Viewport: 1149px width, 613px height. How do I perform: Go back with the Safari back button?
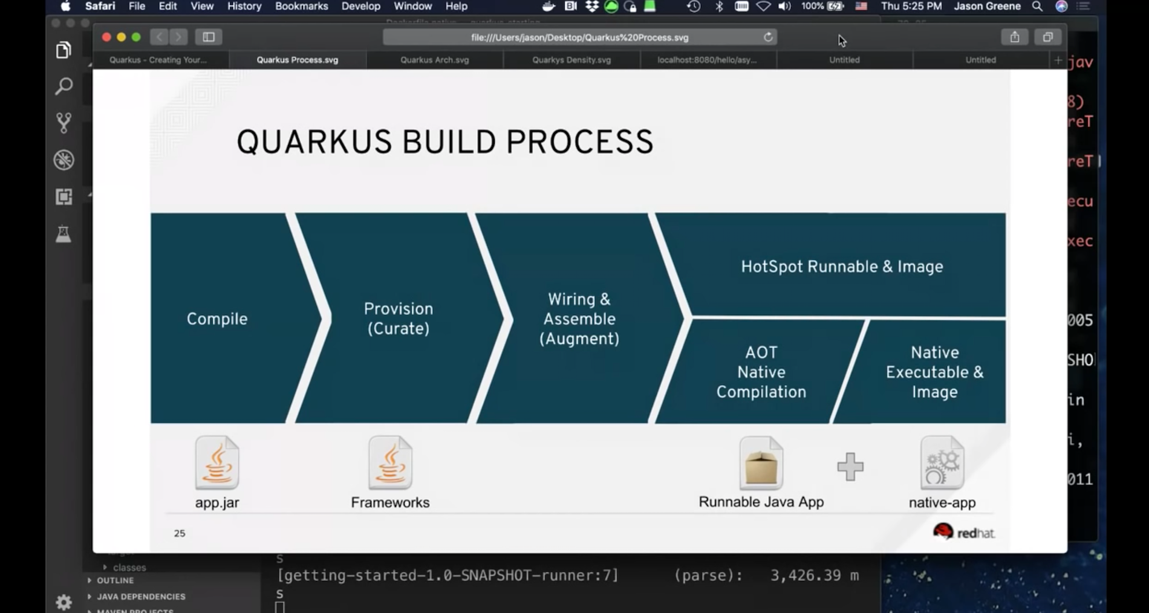pyautogui.click(x=159, y=37)
